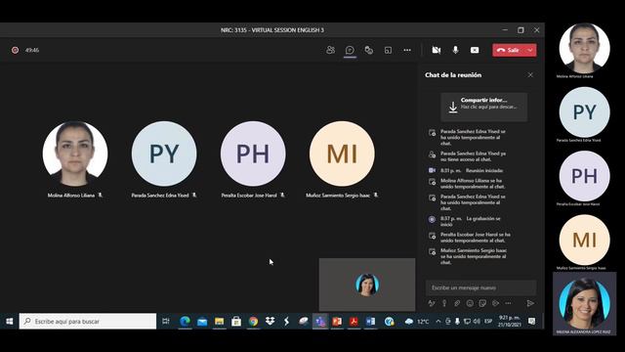
Task: Click the self-view preview thumbnail
Action: pyautogui.click(x=367, y=285)
